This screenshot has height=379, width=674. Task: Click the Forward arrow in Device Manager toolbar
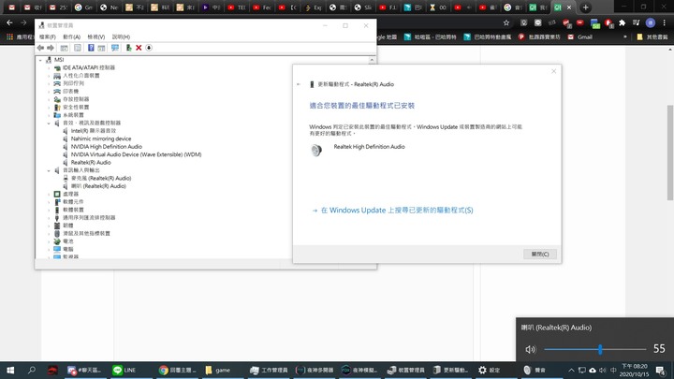(x=51, y=48)
